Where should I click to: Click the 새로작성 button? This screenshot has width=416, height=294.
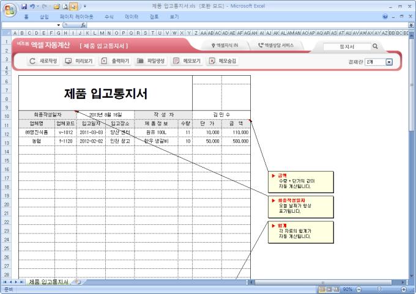43,61
